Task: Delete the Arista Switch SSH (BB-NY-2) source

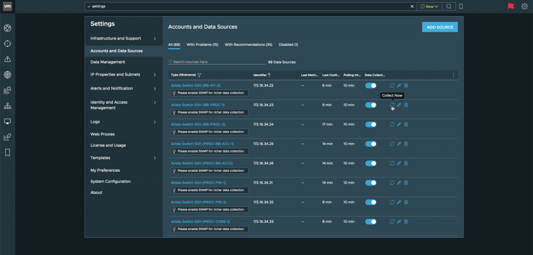Action: coord(406,85)
